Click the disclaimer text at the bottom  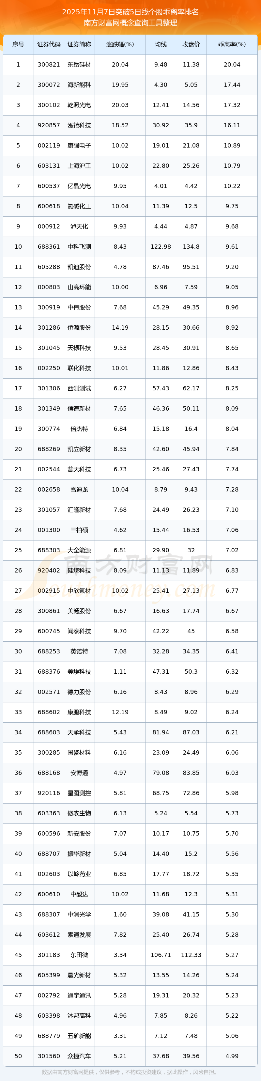point(130,1072)
